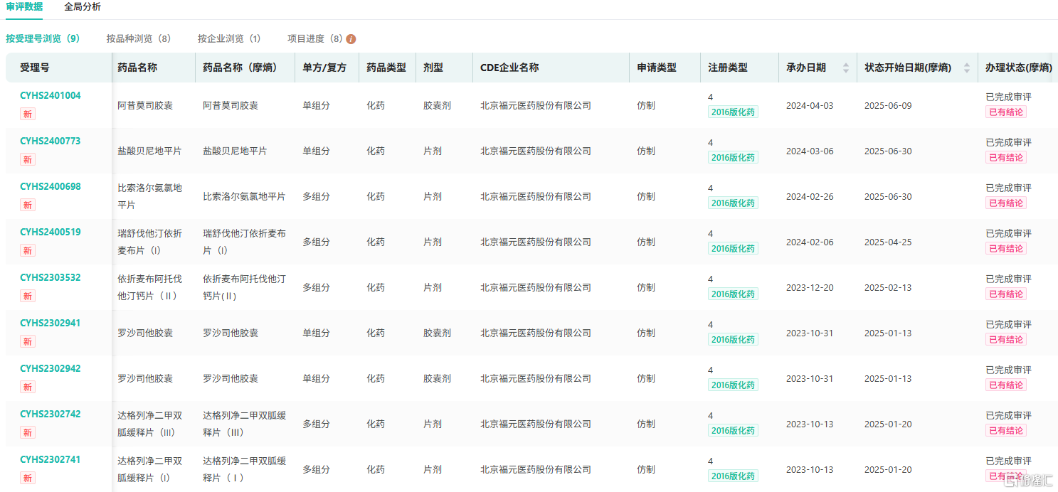Click the 新 badge under CYHS2302942
Screen dimensions: 1058x492
pyautogui.click(x=28, y=387)
